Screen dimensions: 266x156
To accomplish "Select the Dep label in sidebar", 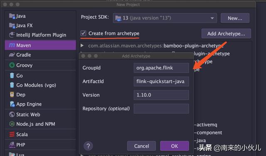I will (x=21, y=94).
